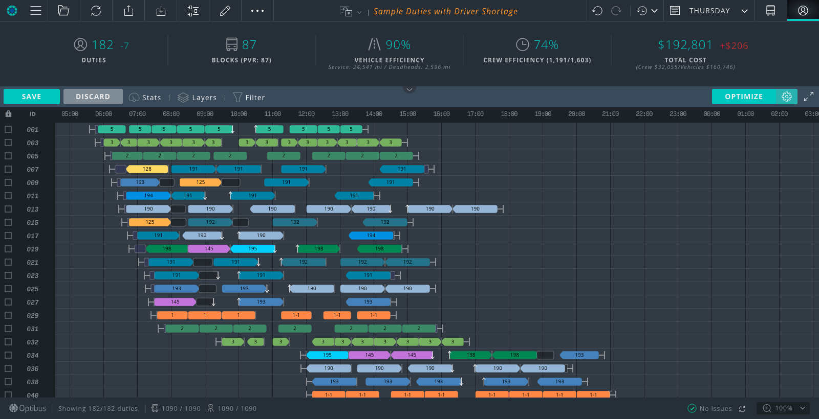Screen dimensions: 819x419
Task: Open the Filter menu
Action: tap(249, 98)
